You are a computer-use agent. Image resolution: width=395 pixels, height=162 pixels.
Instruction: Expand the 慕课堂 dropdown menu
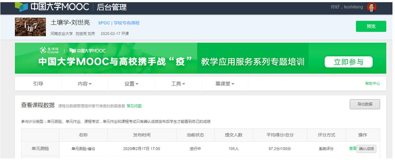(x=225, y=84)
